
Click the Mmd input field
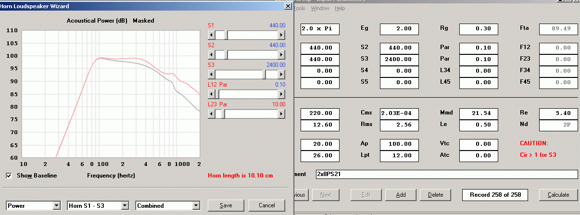479,114
